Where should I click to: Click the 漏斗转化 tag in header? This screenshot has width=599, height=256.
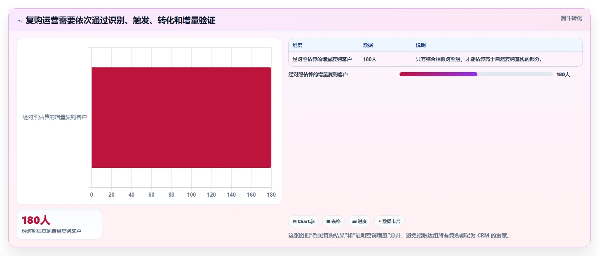(571, 18)
